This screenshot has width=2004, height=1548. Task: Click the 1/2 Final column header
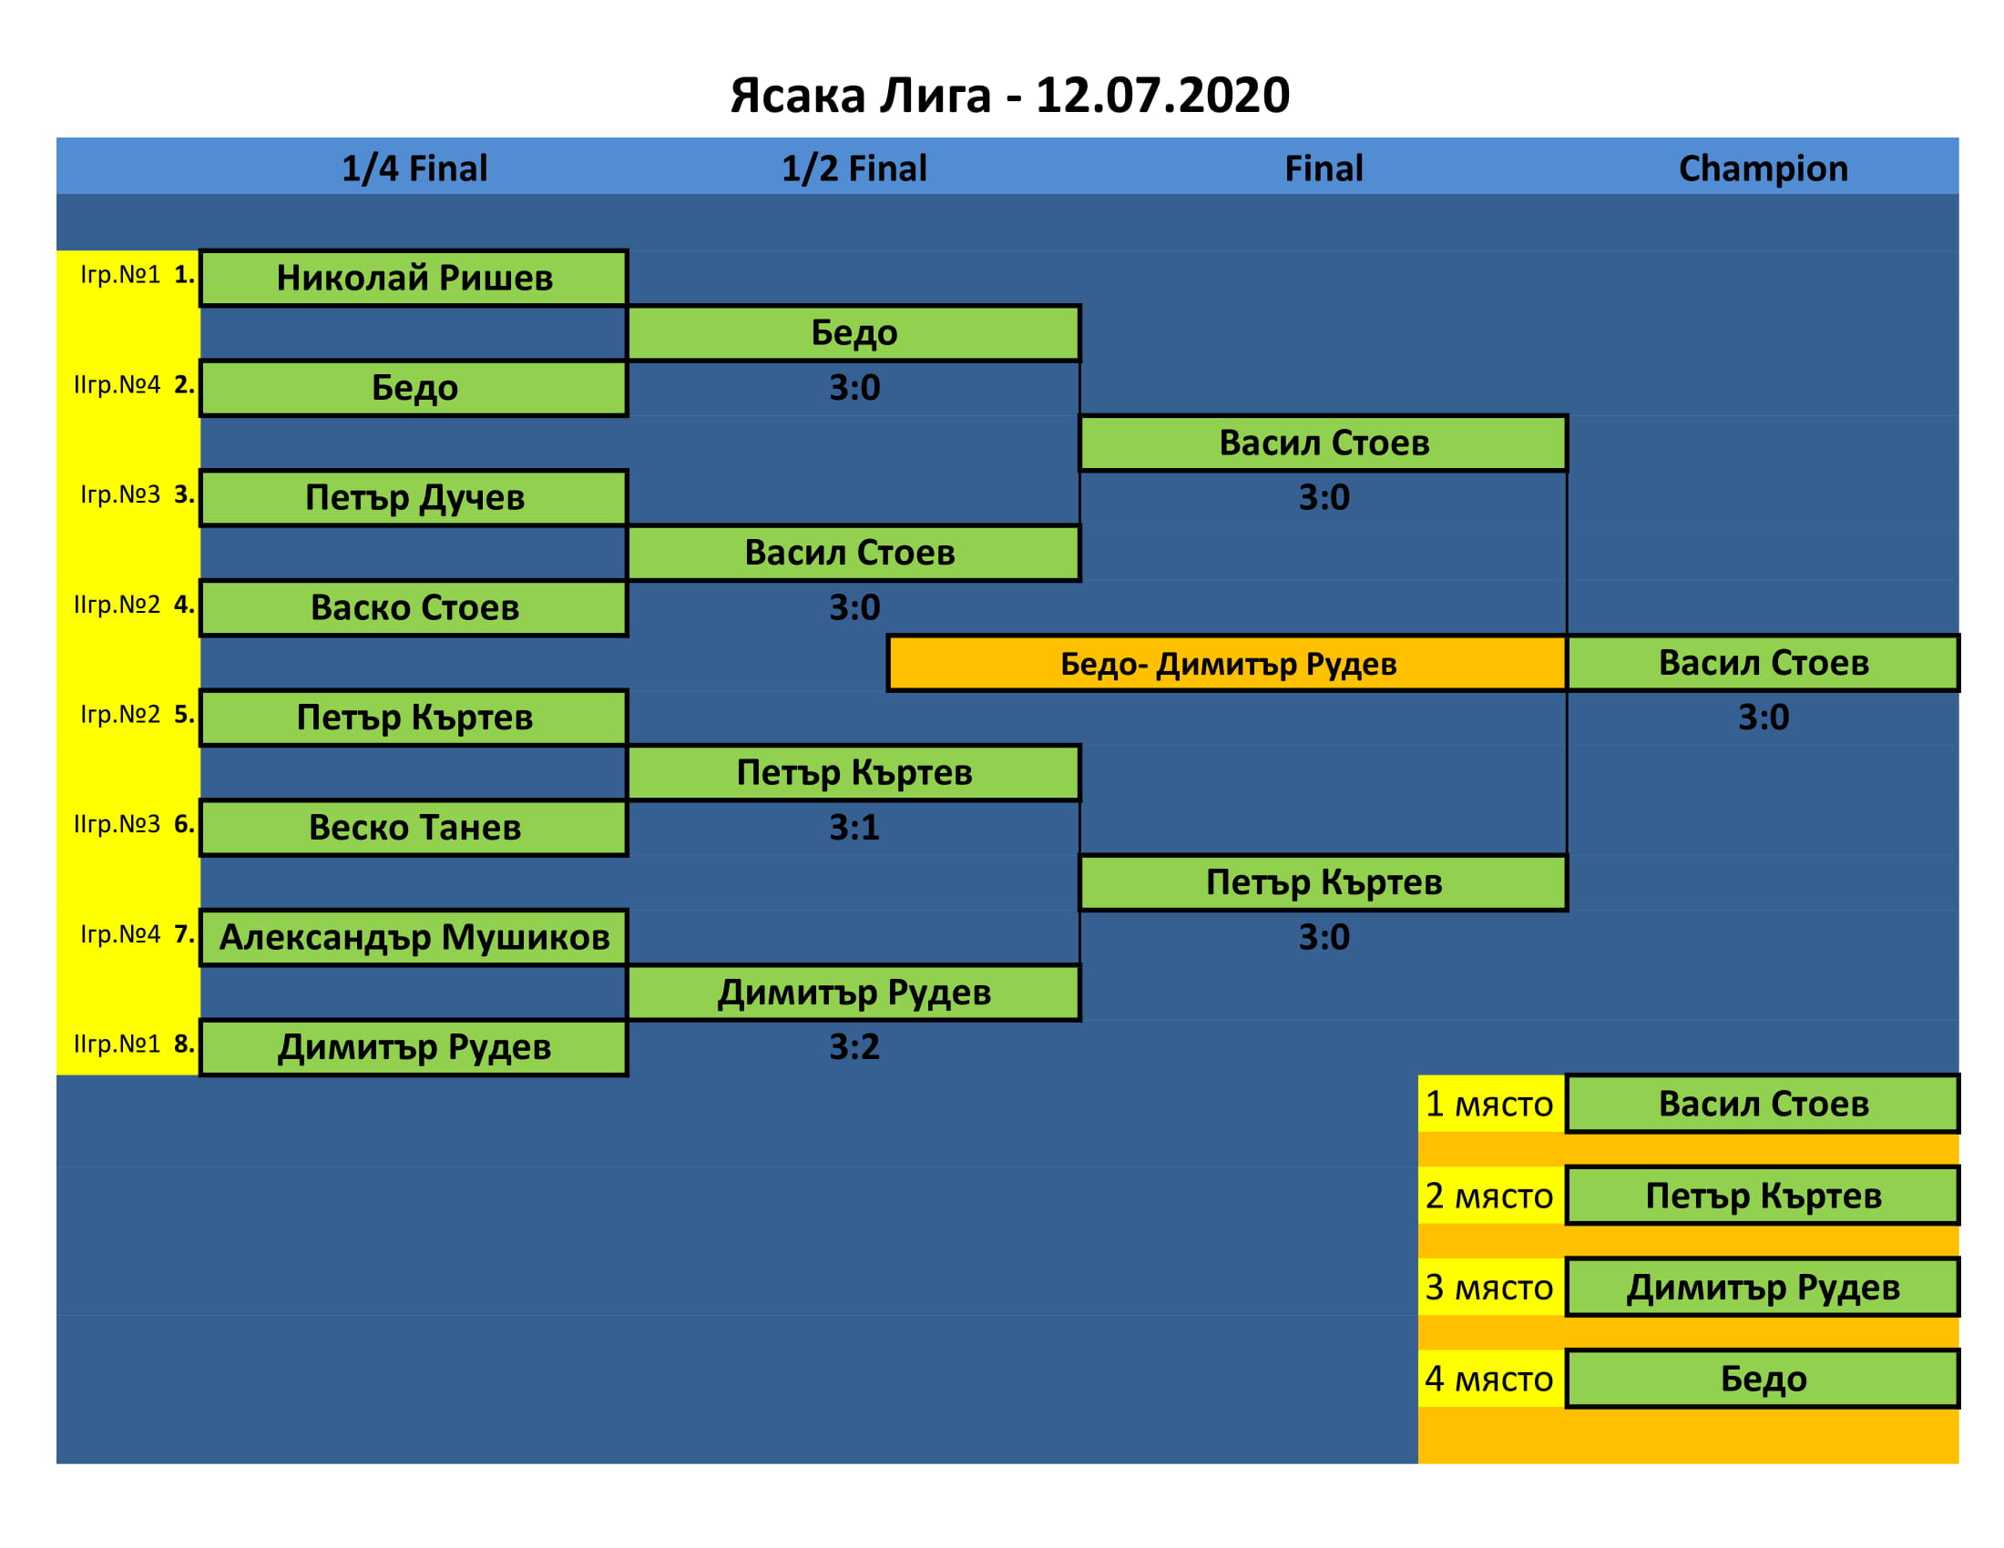pos(854,168)
